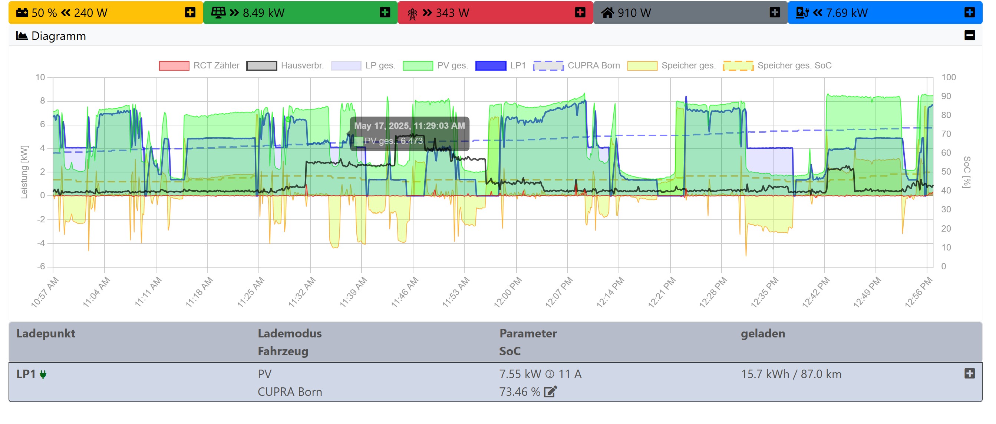
Task: Open the CUPRA Born vehicle entry
Action: tap(290, 392)
